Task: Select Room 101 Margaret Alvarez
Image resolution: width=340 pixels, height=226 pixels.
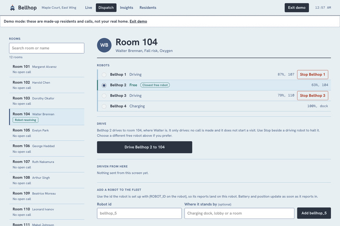Action: coord(47,69)
